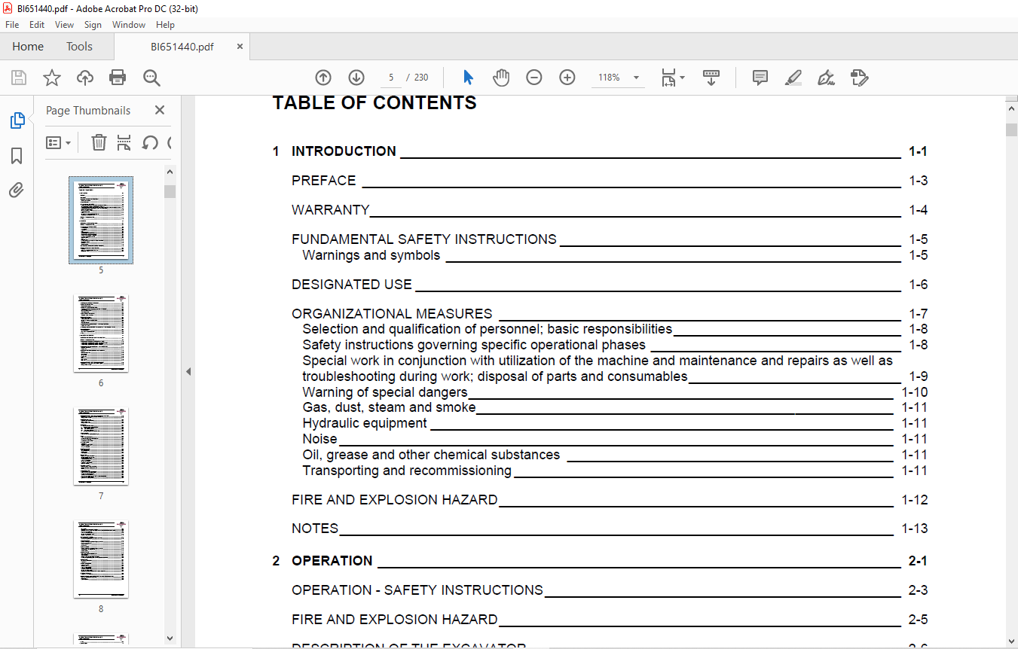Select page 5 thumbnail
Screen dimensions: 1018x649
point(101,221)
